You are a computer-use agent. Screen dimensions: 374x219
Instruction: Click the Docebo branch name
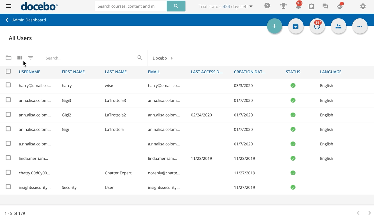[x=160, y=58]
